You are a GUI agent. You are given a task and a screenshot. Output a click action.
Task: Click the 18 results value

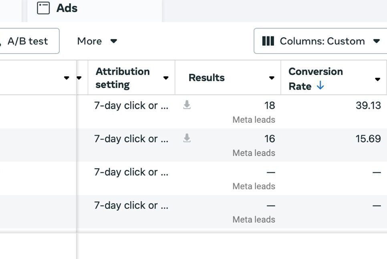point(269,106)
